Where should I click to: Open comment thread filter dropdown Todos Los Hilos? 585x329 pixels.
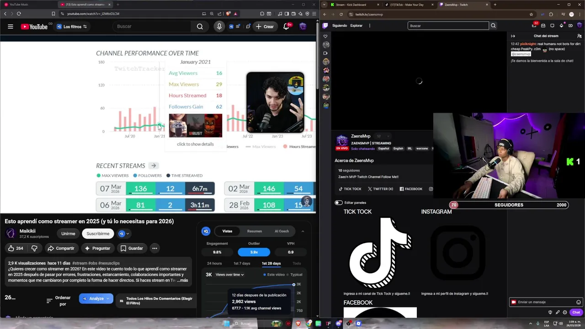(155, 301)
